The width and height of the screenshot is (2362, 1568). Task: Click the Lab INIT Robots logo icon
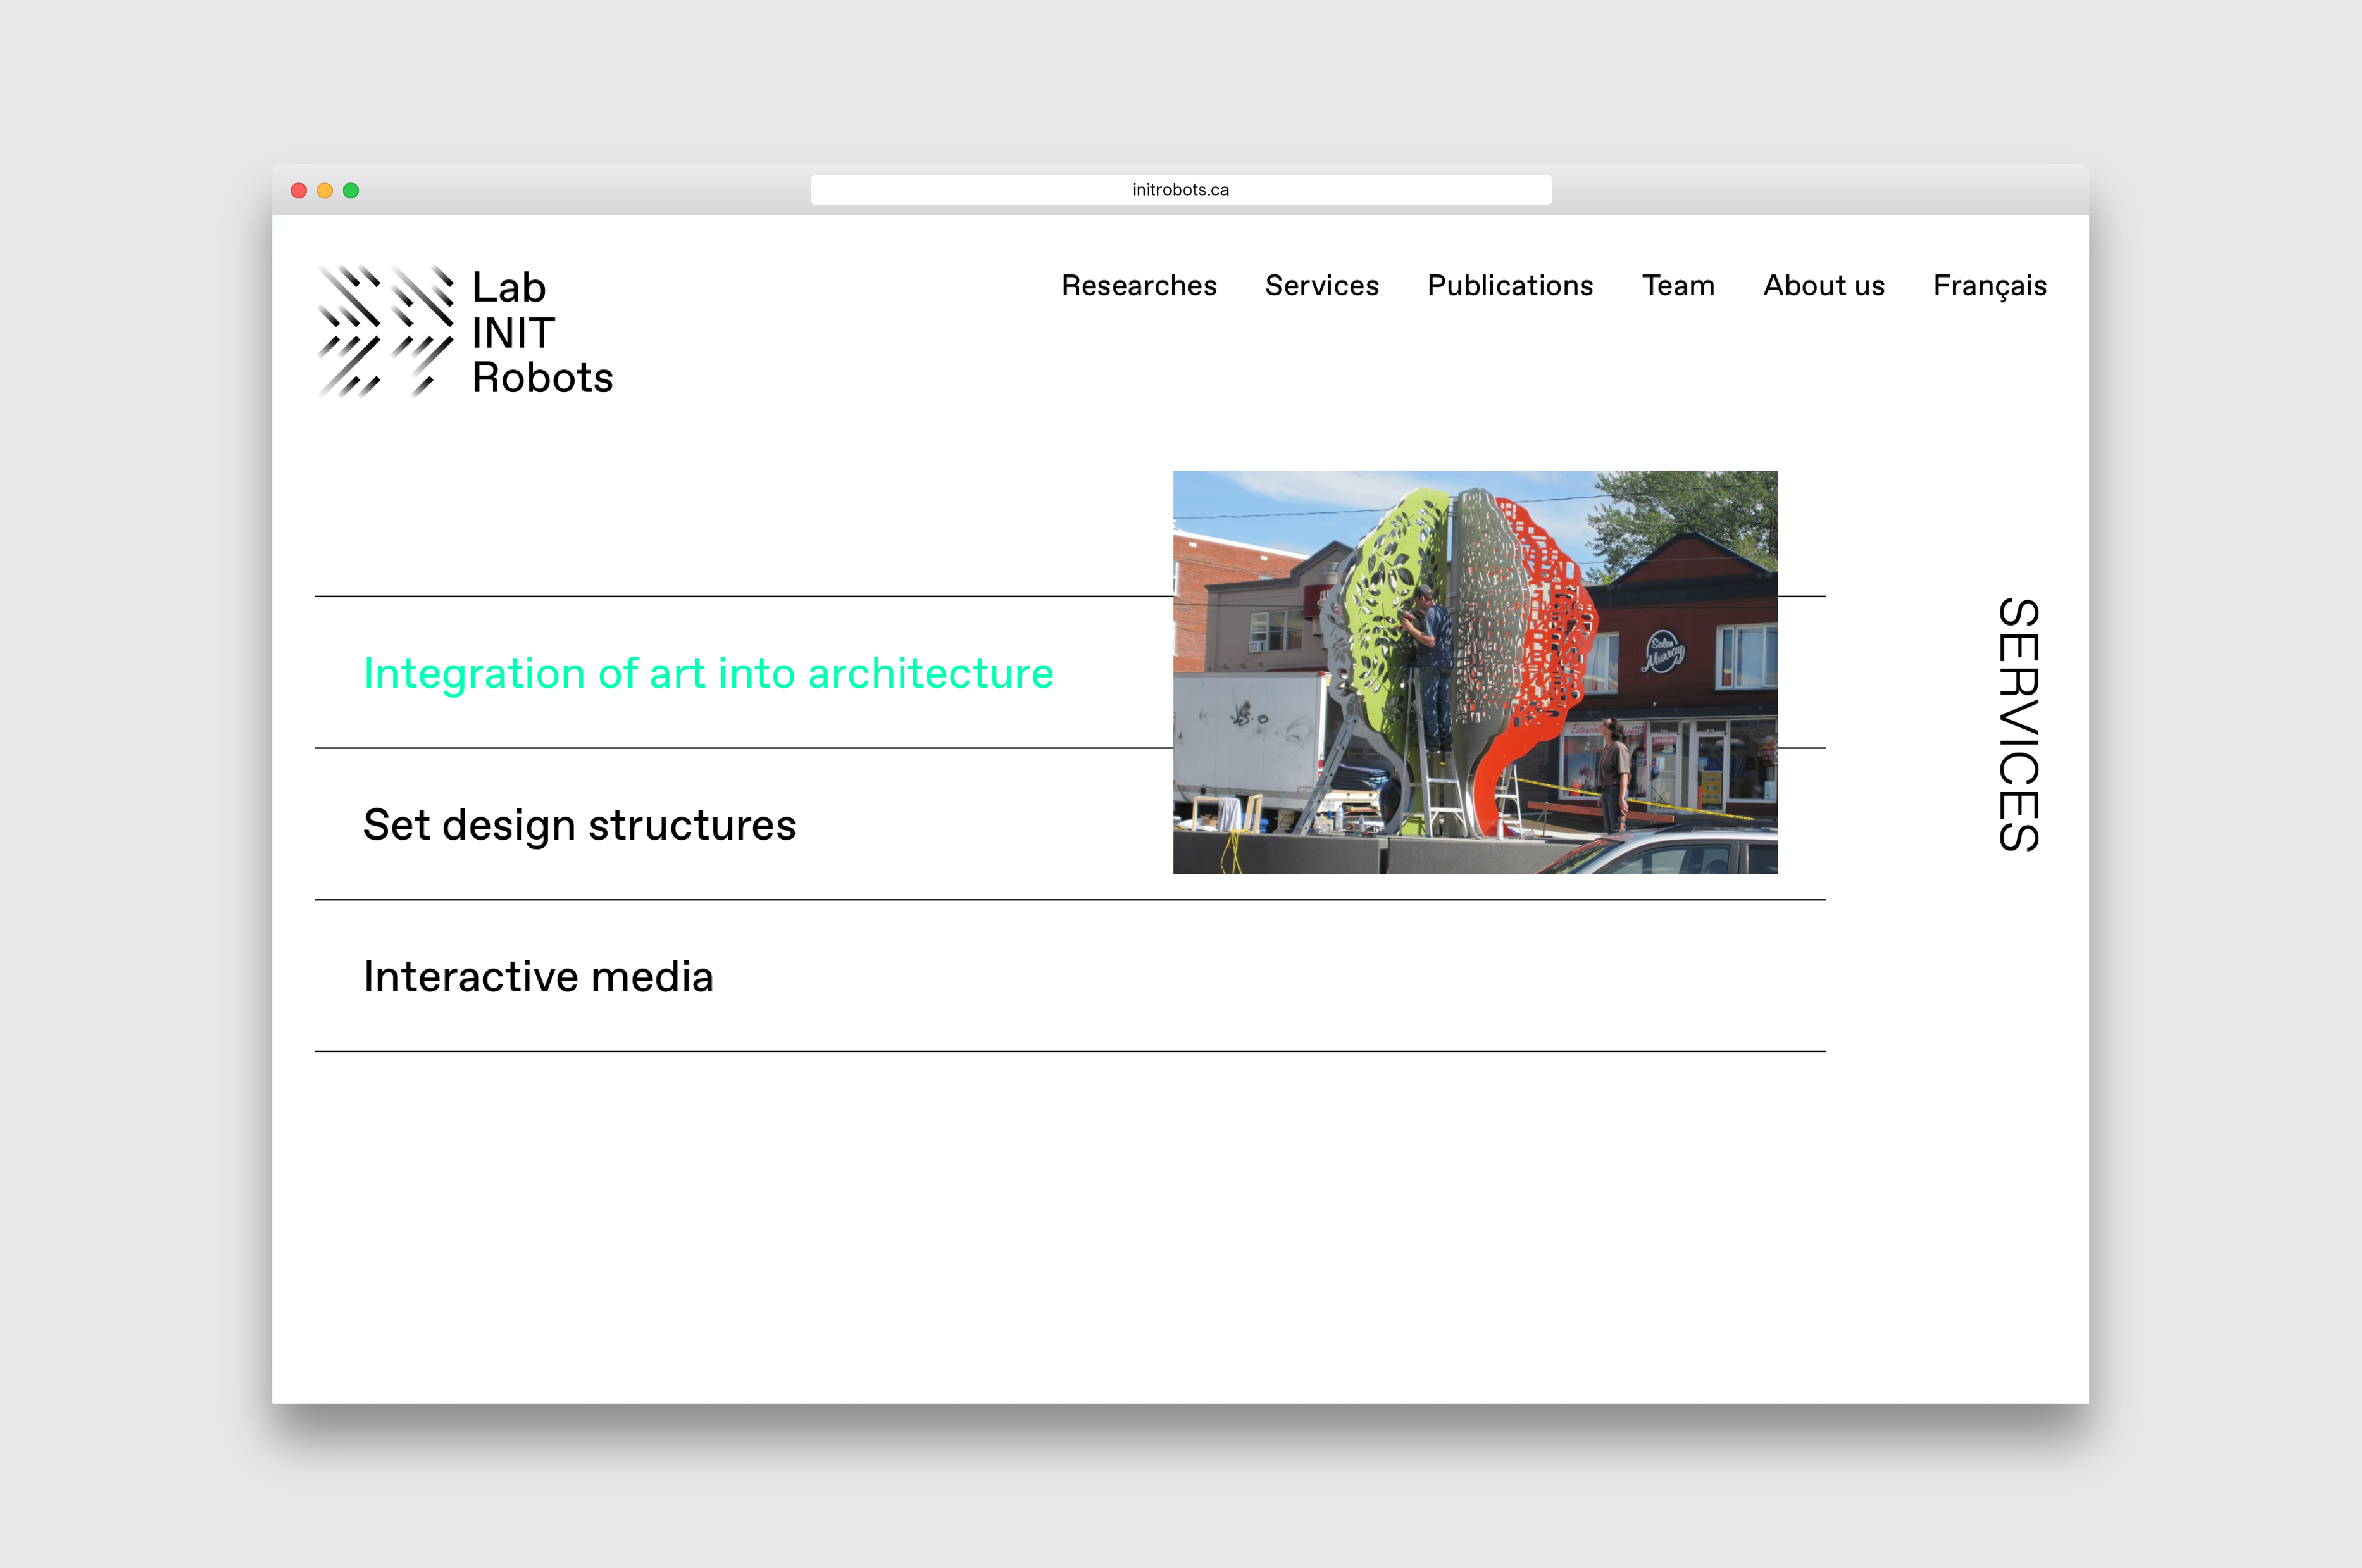click(x=385, y=331)
